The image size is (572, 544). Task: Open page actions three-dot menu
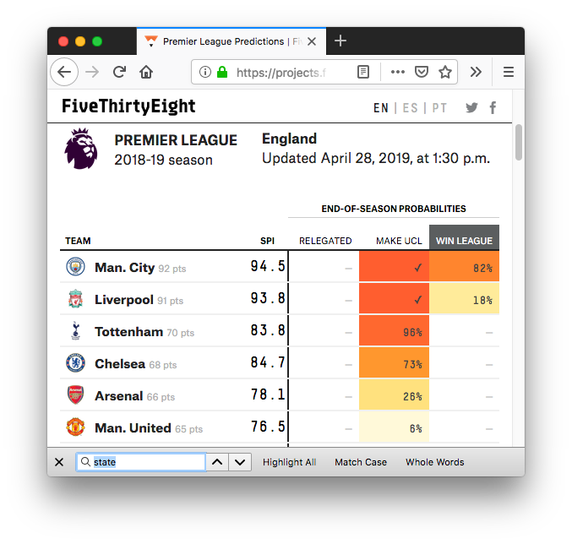pyautogui.click(x=397, y=73)
